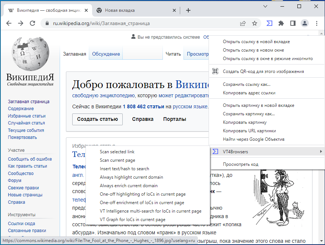Go forward using the browser forward arrow

pyautogui.click(x=21, y=23)
